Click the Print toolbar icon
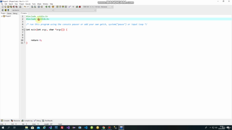This screenshot has width=232, height=130. [x=20, y=7]
